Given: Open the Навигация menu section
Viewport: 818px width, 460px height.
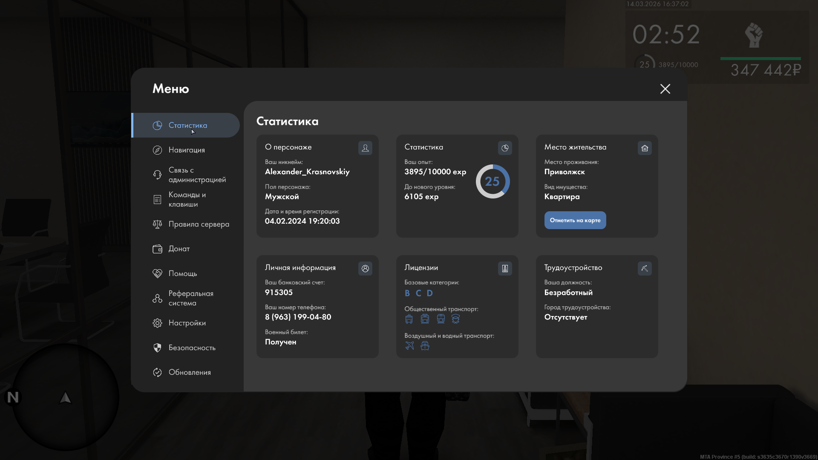Looking at the screenshot, I should 187,150.
